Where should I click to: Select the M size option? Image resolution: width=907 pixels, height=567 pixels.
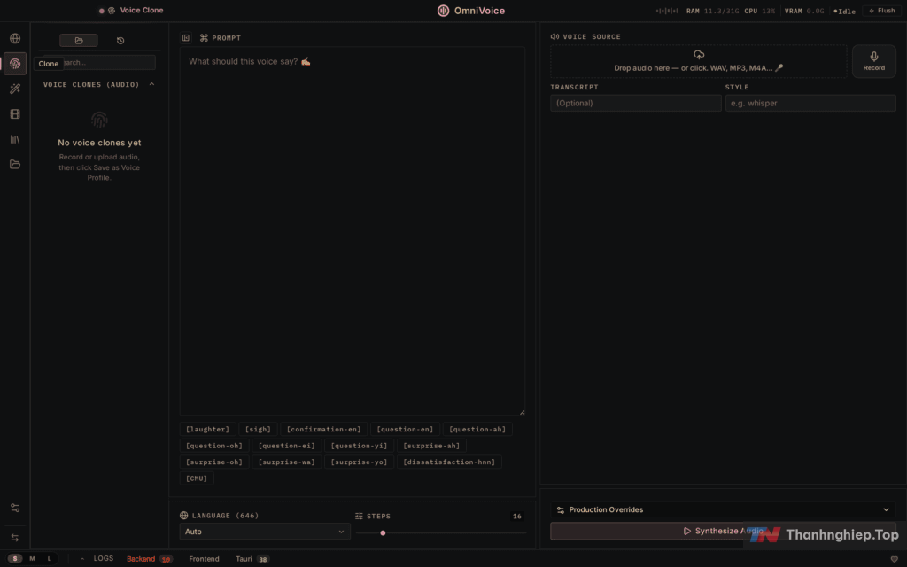(33, 558)
